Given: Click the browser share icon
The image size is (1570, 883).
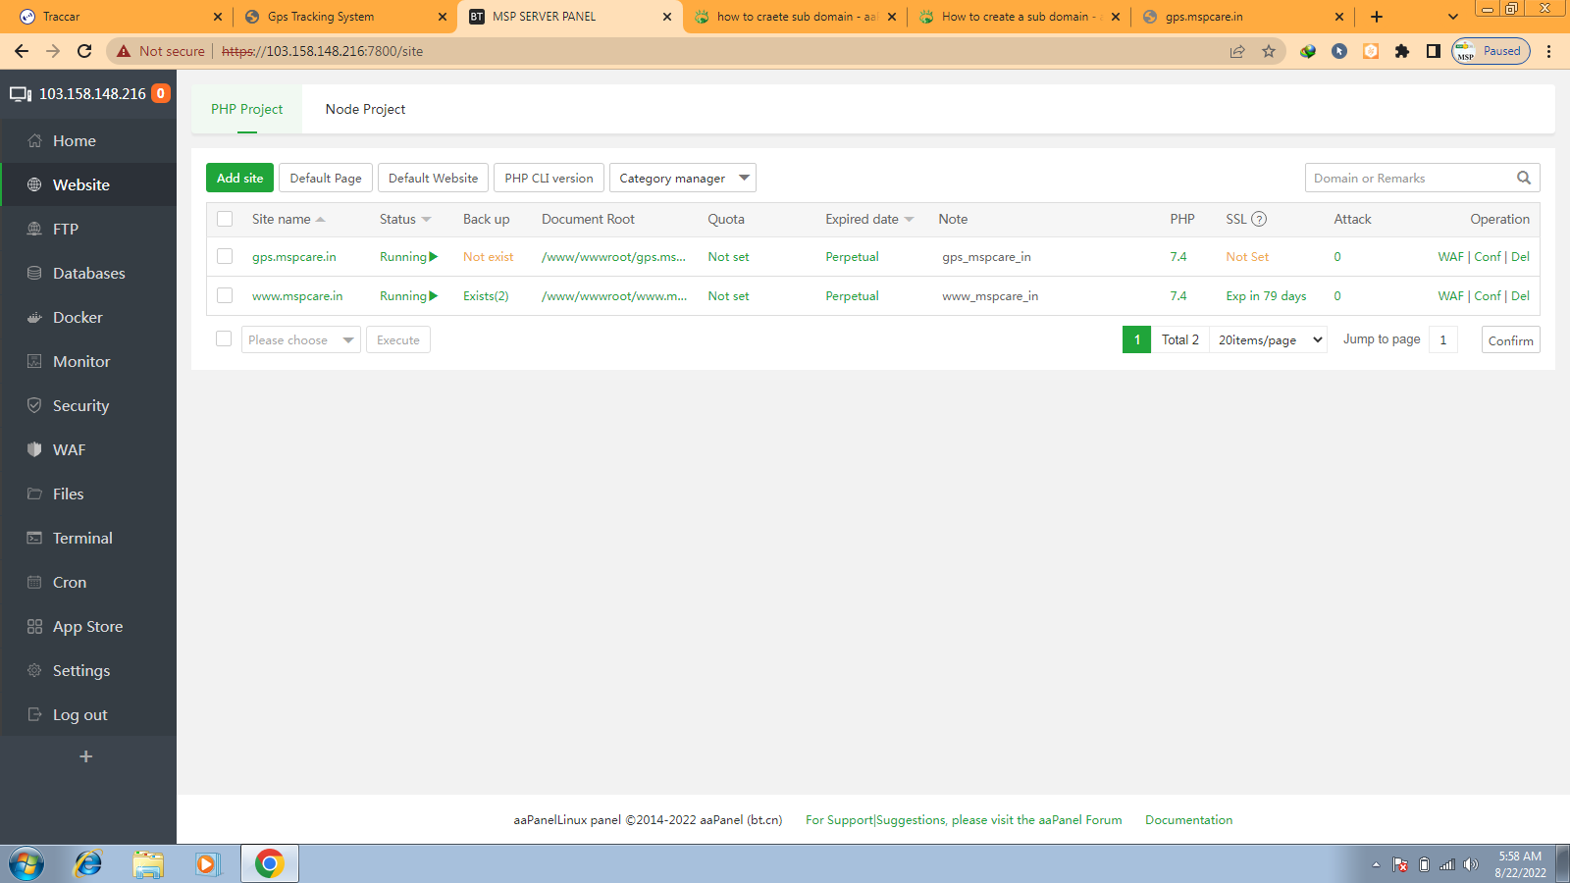Looking at the screenshot, I should (x=1237, y=51).
